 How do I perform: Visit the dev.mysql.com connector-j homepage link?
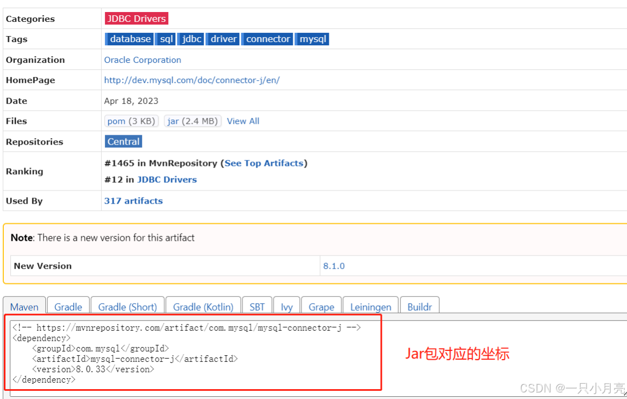click(192, 80)
